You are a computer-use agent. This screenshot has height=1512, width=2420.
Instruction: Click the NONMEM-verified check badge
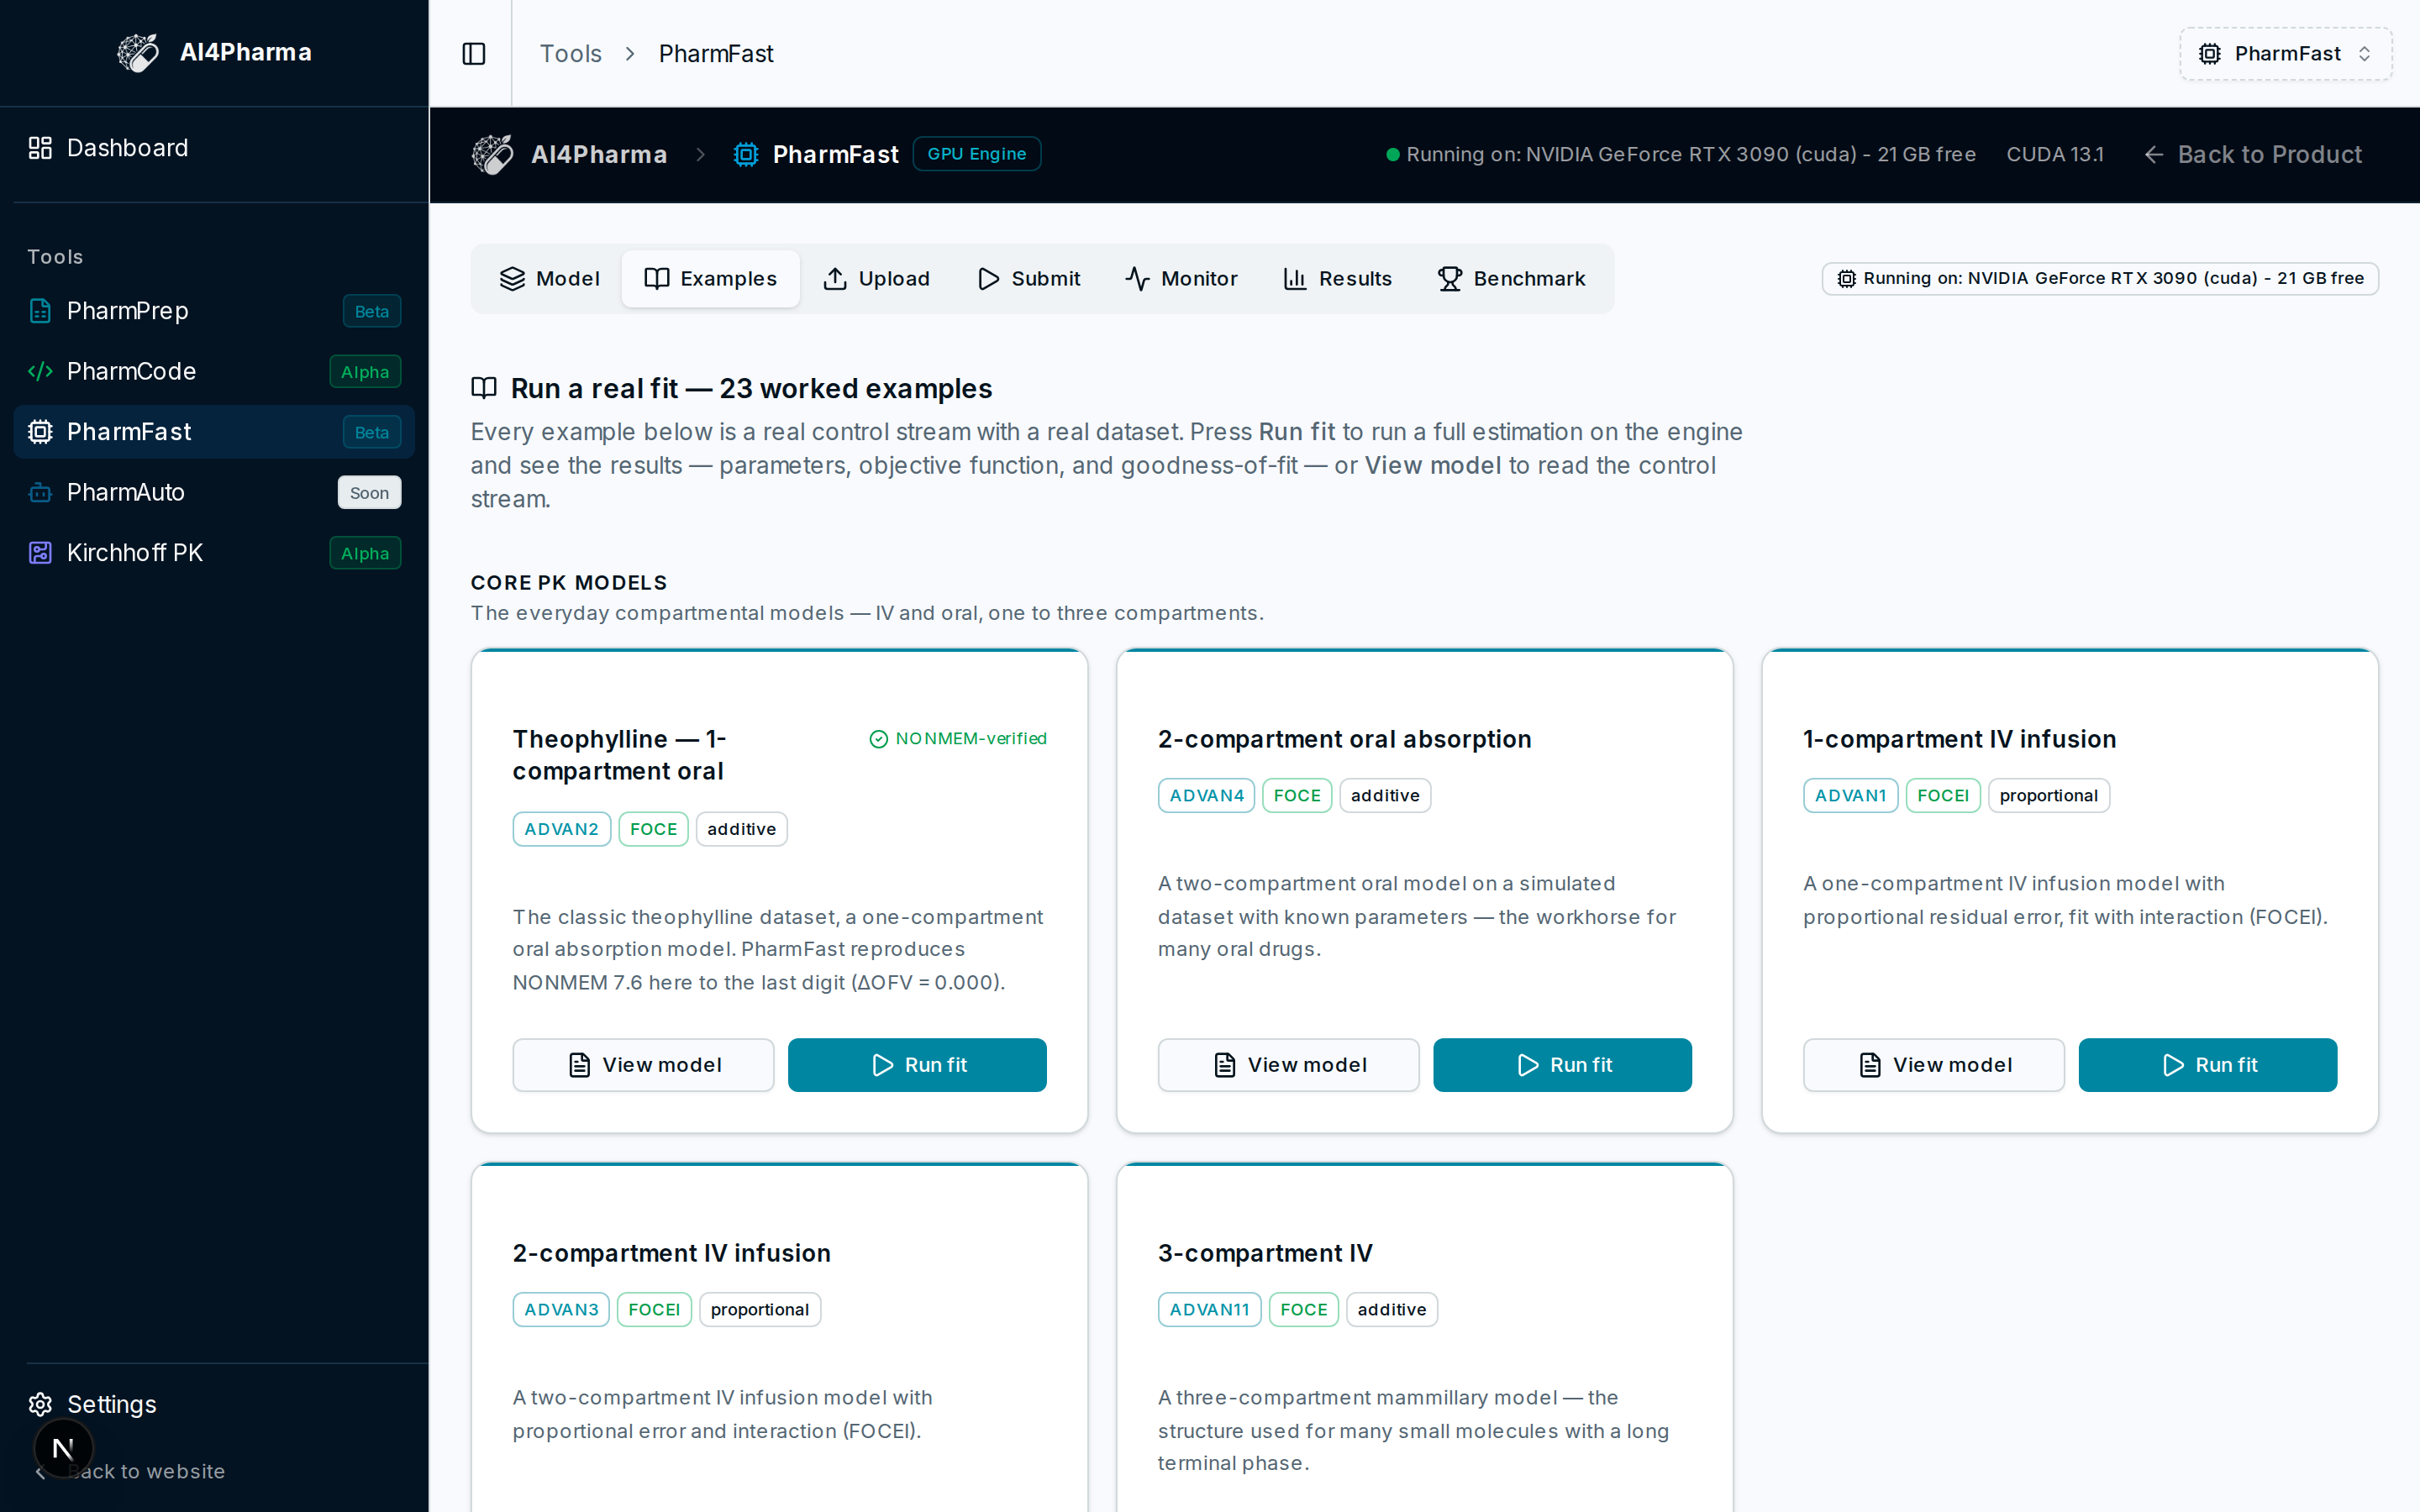tap(958, 739)
